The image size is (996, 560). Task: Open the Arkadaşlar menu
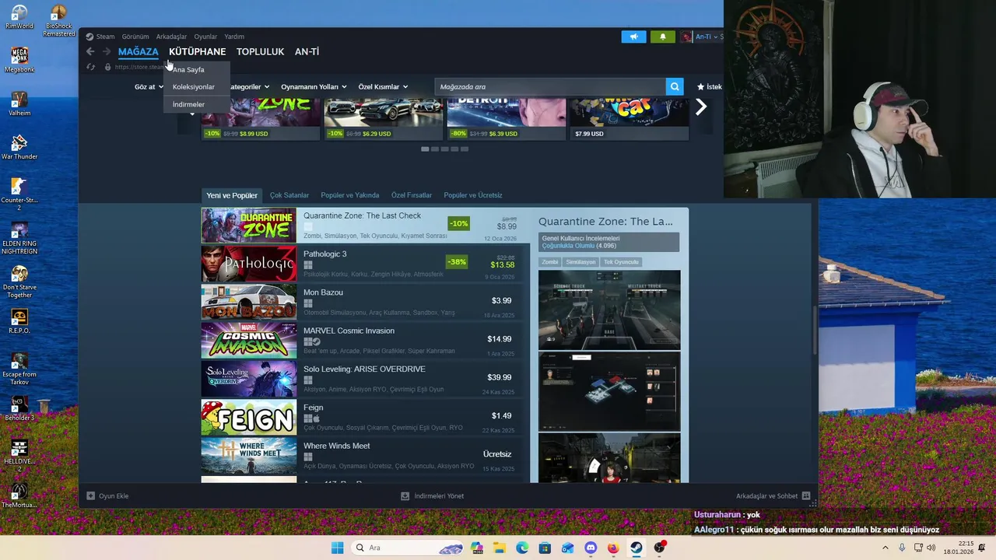(171, 37)
